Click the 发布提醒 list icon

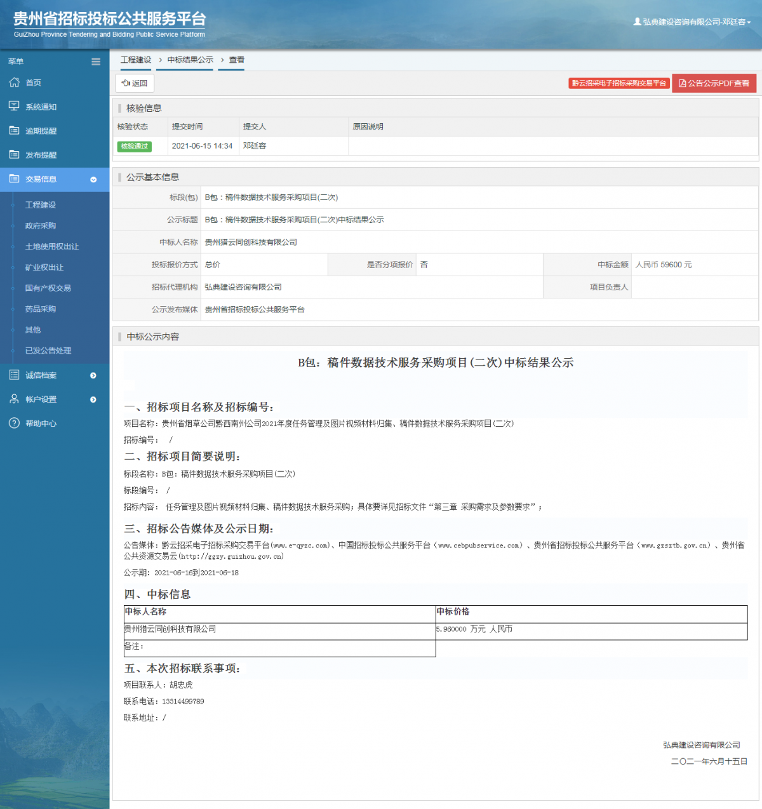tap(14, 154)
